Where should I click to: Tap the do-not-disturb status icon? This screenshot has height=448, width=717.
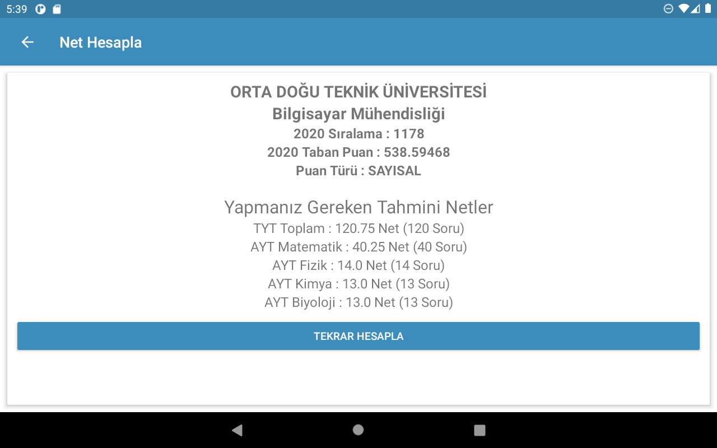668,9
